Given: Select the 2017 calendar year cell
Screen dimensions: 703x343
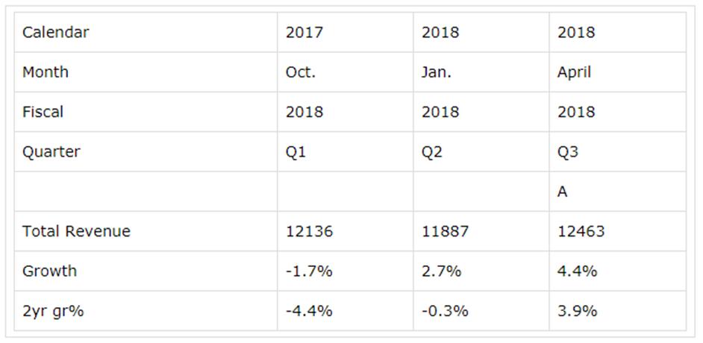Looking at the screenshot, I should click(x=304, y=33).
